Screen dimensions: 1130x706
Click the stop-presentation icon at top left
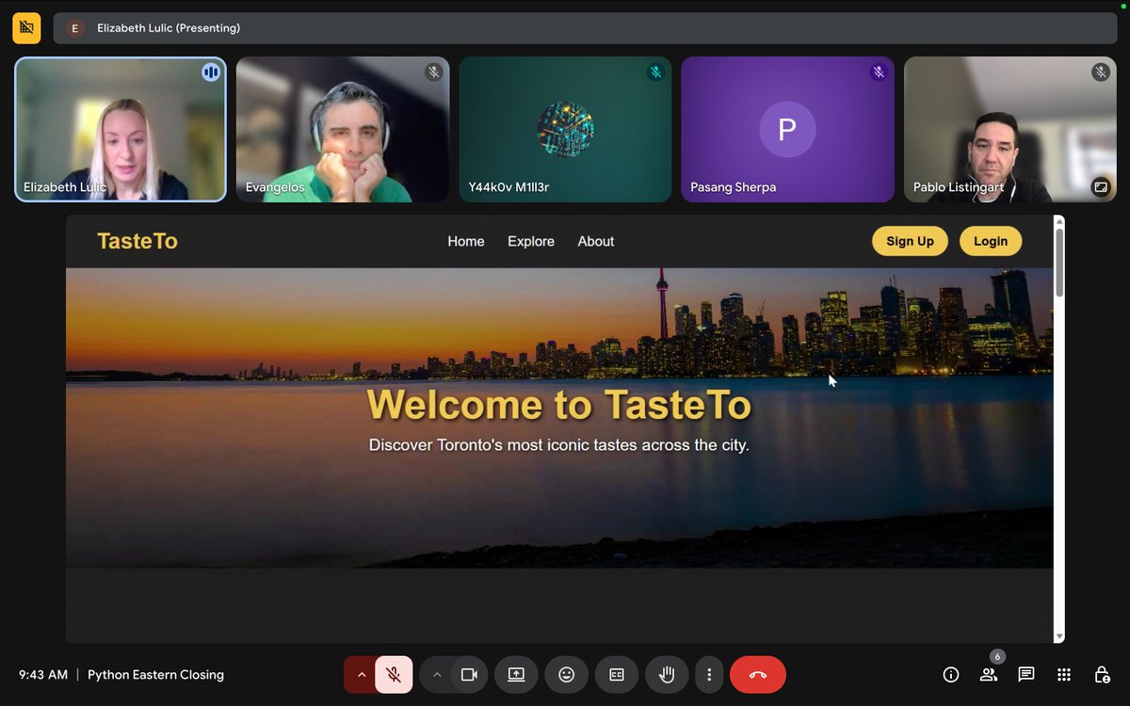pos(26,28)
